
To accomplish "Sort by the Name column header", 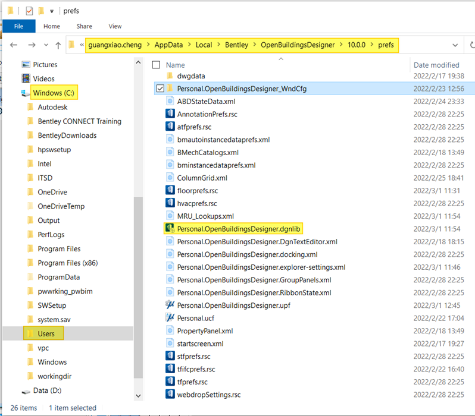I will (176, 65).
